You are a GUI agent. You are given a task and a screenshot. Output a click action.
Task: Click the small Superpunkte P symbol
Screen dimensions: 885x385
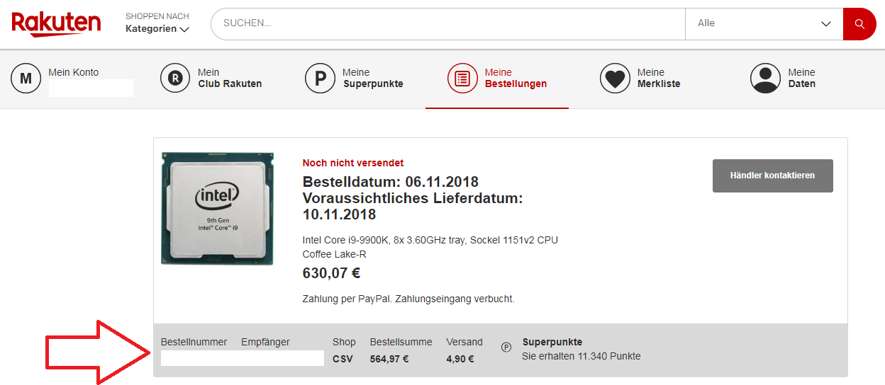[x=506, y=347]
